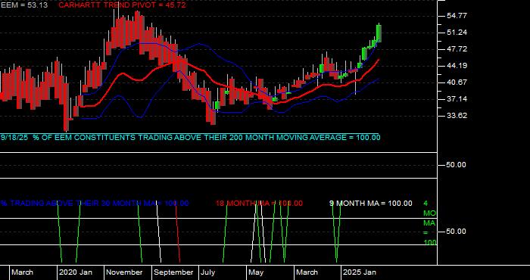Click the 37.14 price axis value

[x=457, y=99]
